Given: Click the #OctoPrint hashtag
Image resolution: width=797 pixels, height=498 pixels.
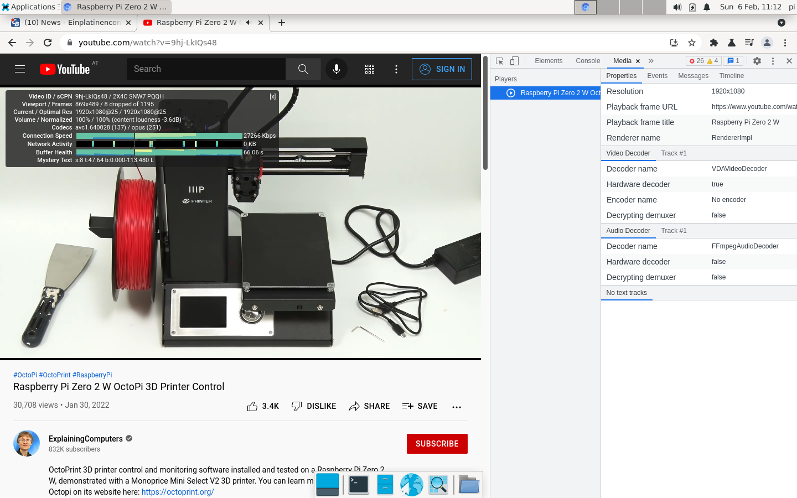Looking at the screenshot, I should coord(55,375).
